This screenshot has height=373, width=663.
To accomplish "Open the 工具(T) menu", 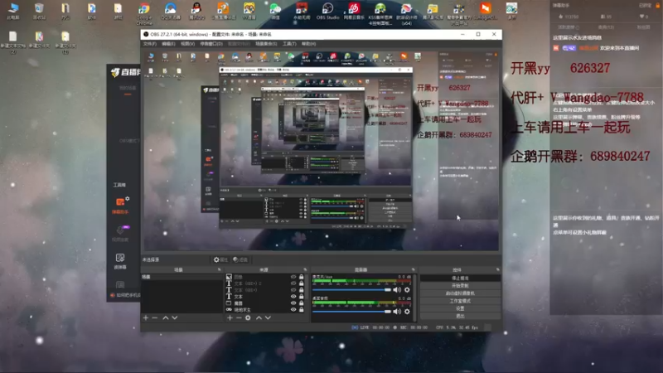I will coord(289,44).
